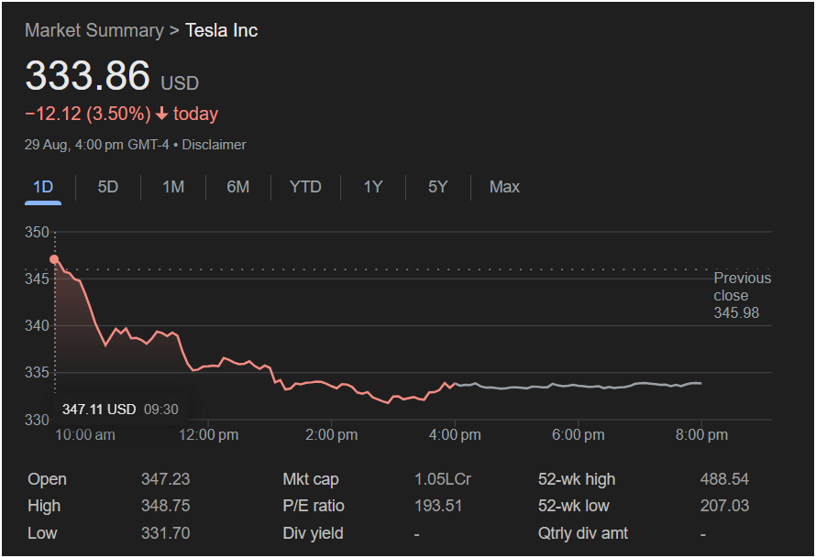Click the Tesla Inc title
The image size is (816, 558).
click(x=222, y=30)
